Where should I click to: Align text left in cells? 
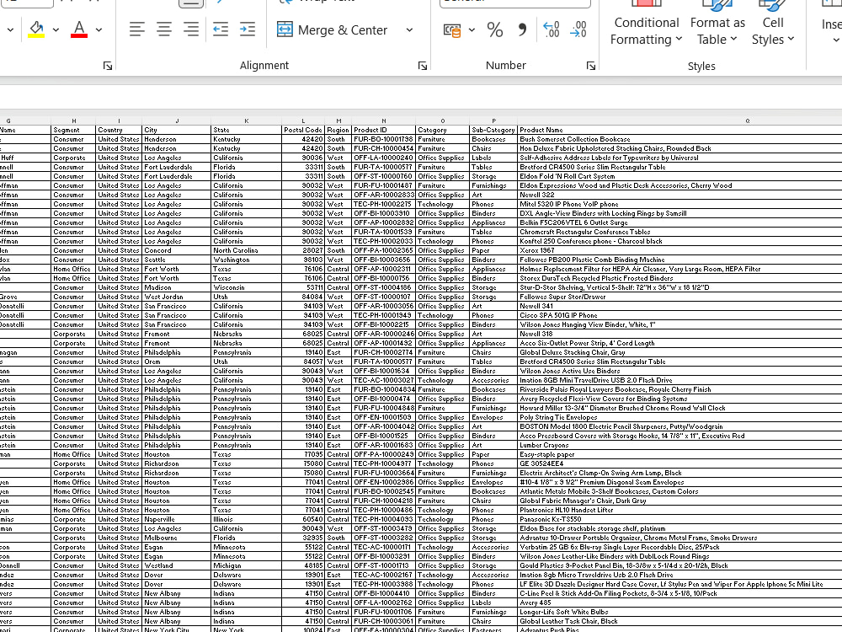click(137, 29)
